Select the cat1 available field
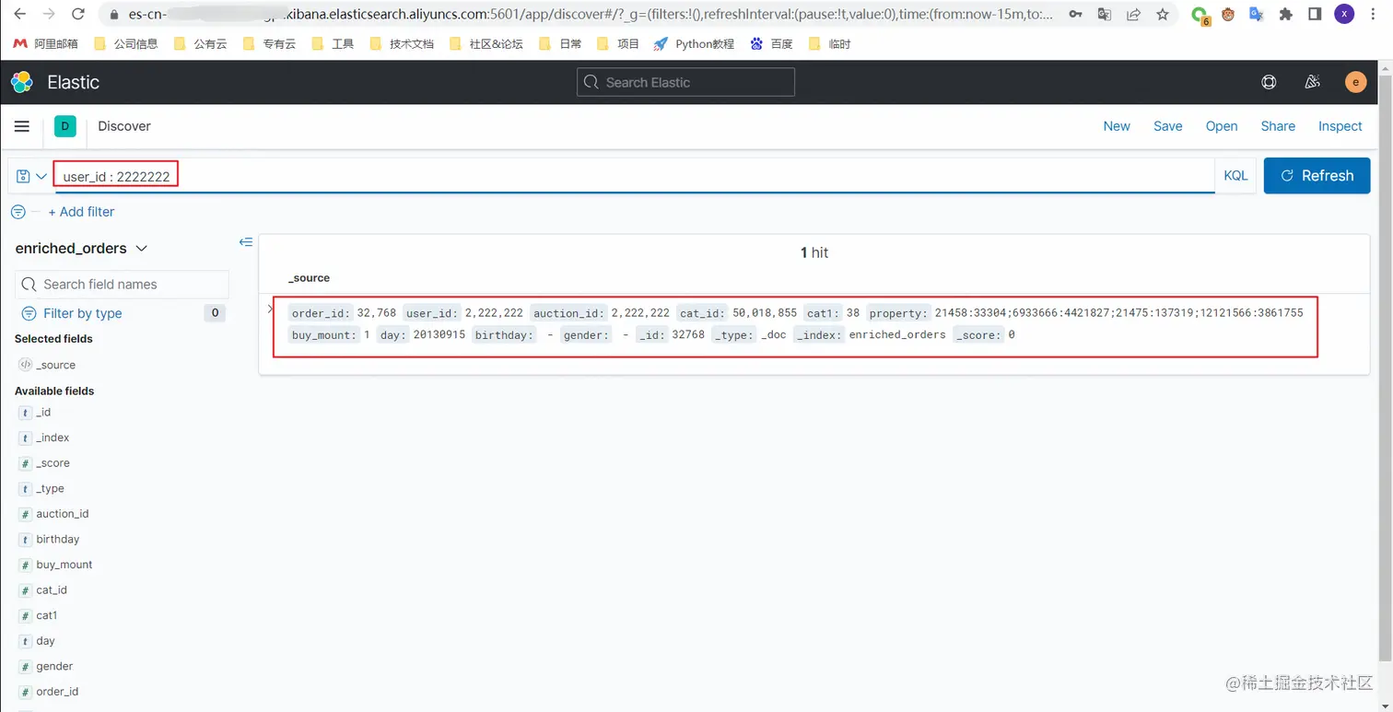This screenshot has height=712, width=1393. pos(46,615)
